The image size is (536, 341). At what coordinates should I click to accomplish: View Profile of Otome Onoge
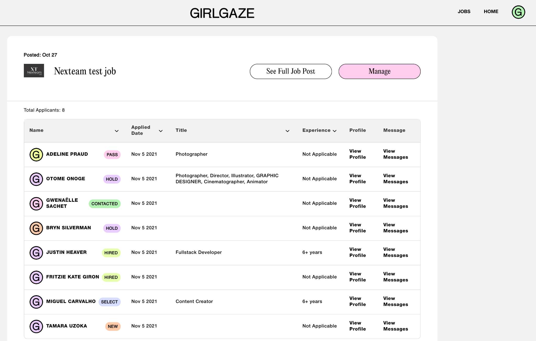[x=358, y=179]
